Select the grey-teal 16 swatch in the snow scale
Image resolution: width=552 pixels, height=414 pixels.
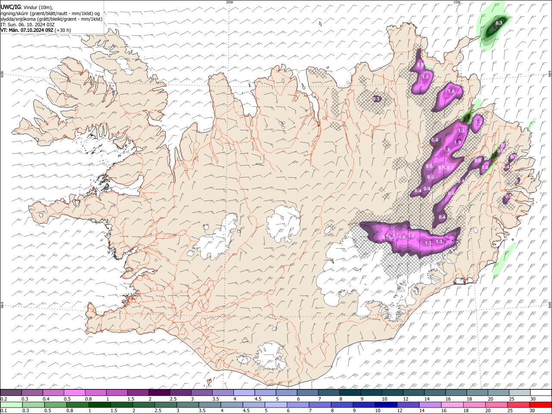[456, 393]
